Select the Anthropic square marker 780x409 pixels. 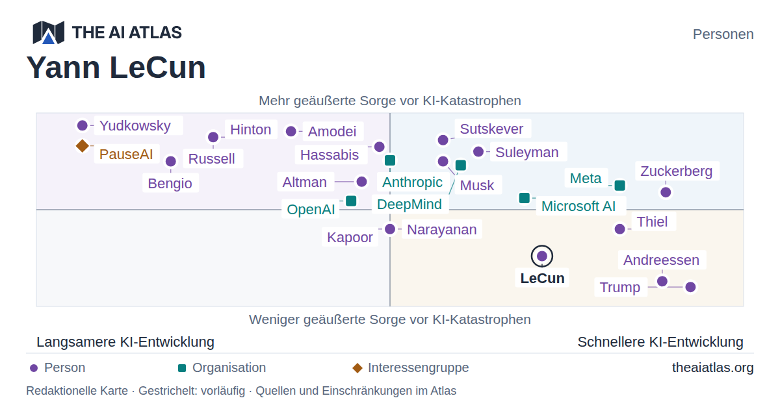click(x=390, y=160)
